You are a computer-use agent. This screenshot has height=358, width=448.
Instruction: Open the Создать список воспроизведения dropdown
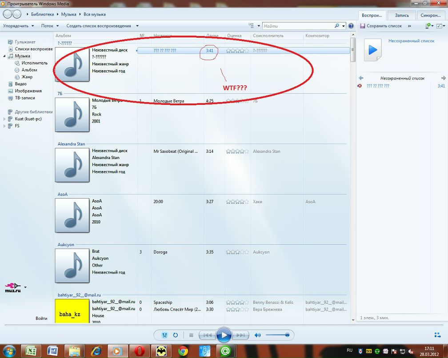102,26
